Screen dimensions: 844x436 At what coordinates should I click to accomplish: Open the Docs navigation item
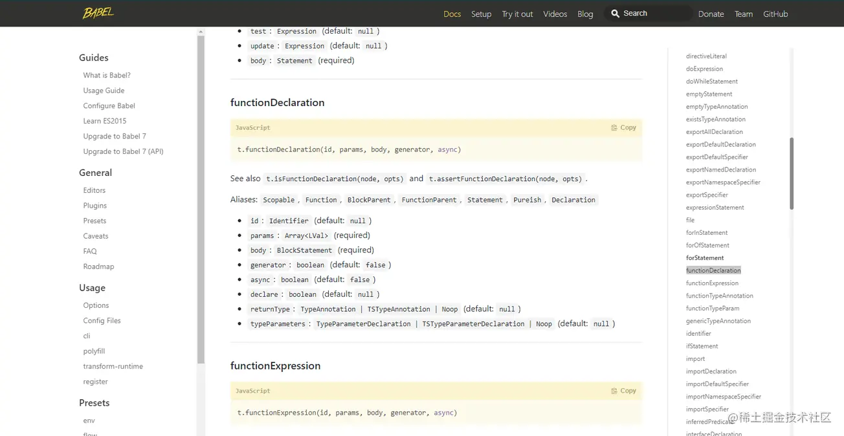(452, 14)
